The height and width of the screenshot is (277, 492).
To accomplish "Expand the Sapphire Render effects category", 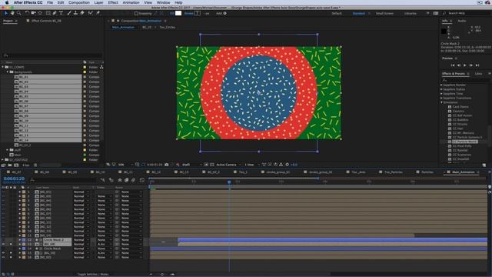I will (x=442, y=85).
